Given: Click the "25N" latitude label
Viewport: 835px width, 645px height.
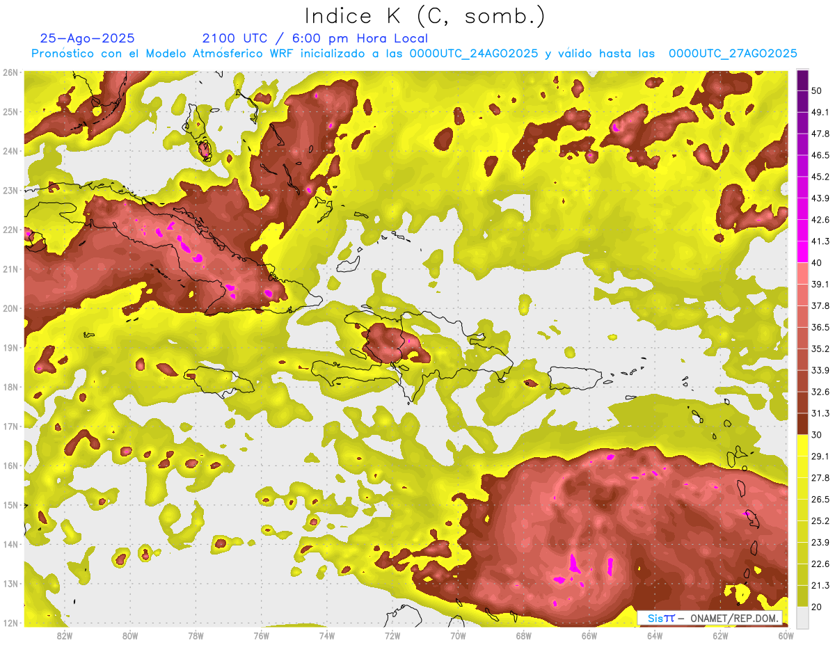Looking at the screenshot, I should [10, 111].
